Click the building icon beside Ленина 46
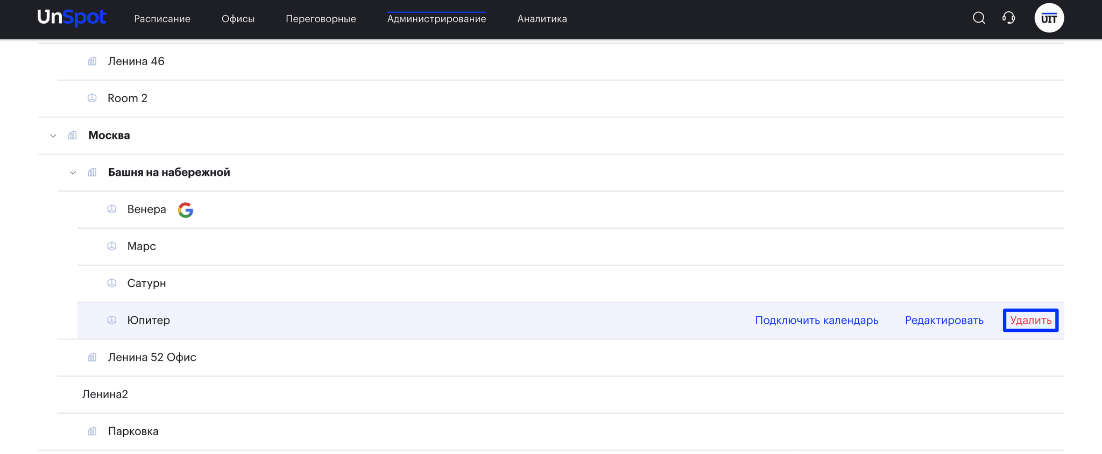This screenshot has width=1102, height=454. (92, 61)
